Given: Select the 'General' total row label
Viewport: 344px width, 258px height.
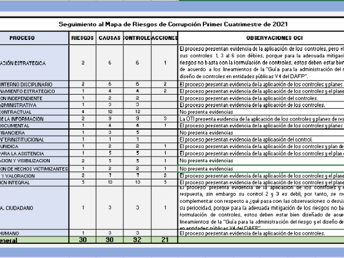Looking at the screenshot, I should [x=34, y=240].
